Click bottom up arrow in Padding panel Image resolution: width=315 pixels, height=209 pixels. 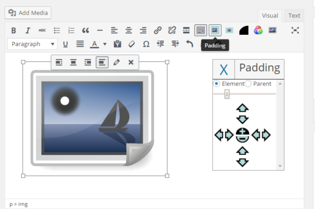tap(243, 151)
